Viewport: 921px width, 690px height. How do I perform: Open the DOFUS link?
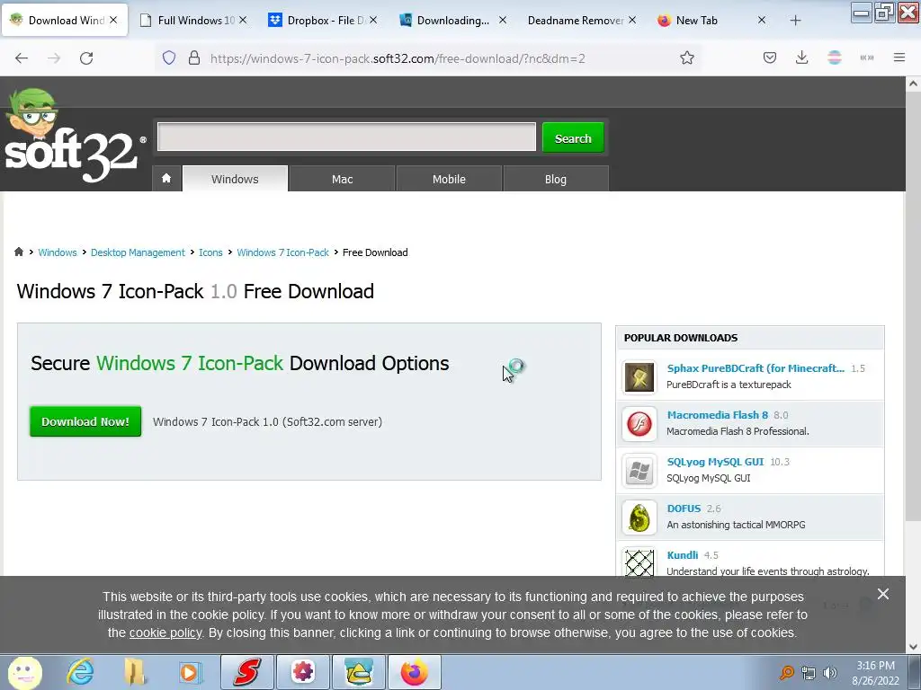pyautogui.click(x=684, y=509)
